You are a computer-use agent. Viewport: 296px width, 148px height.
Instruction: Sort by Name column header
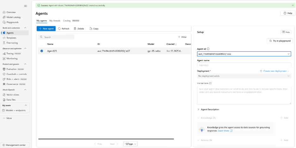[50, 44]
